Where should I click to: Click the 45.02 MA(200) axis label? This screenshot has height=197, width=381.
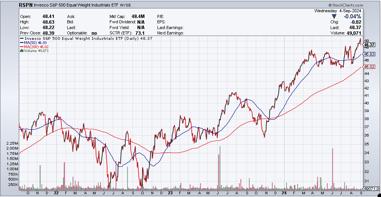point(369,67)
